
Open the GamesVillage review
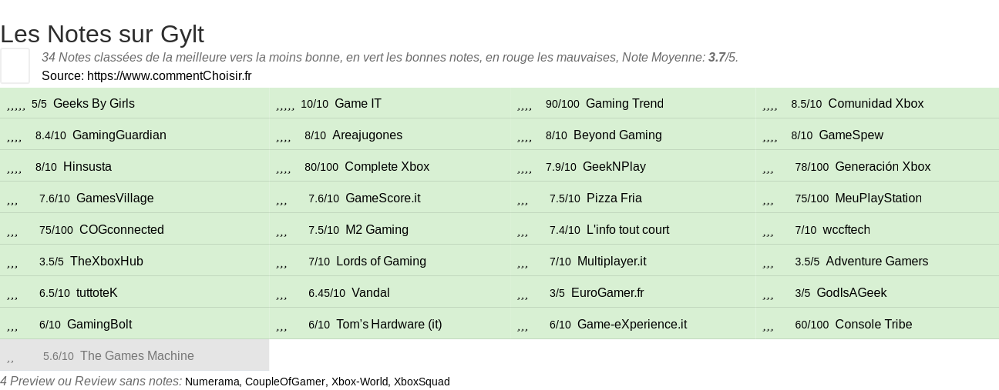(x=115, y=198)
